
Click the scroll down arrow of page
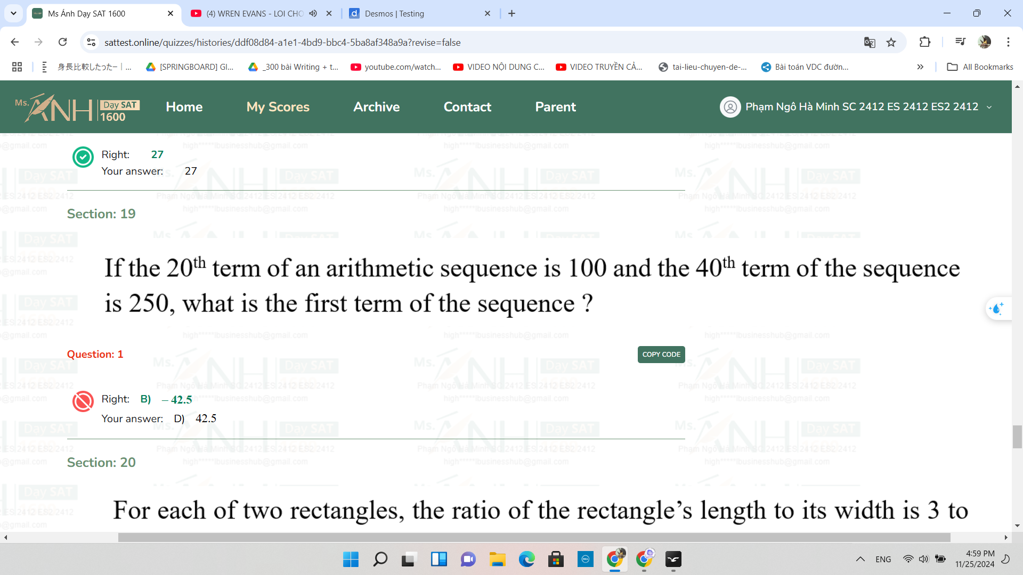click(x=1017, y=525)
